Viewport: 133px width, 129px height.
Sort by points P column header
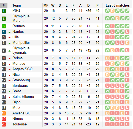click(x=97, y=6)
